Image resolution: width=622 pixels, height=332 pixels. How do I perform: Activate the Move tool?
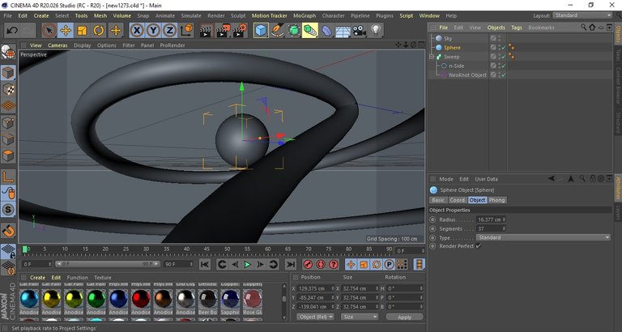pos(66,31)
